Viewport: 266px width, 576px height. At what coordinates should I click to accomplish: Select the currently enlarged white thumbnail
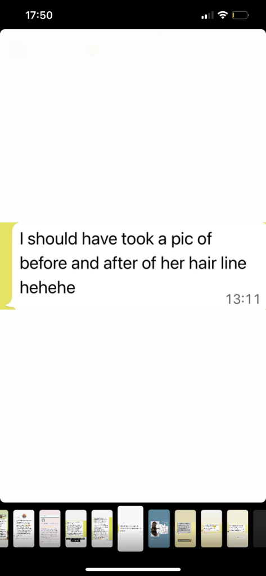coord(130,528)
